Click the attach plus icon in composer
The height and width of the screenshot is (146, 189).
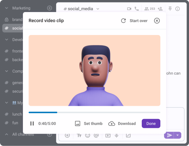coord(67,135)
